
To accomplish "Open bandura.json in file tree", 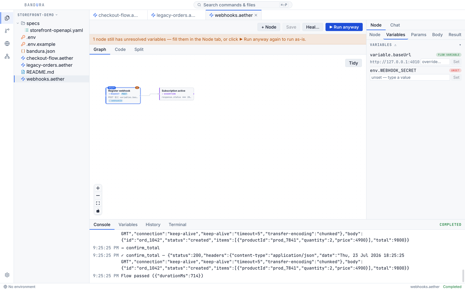I will tap(52, 51).
